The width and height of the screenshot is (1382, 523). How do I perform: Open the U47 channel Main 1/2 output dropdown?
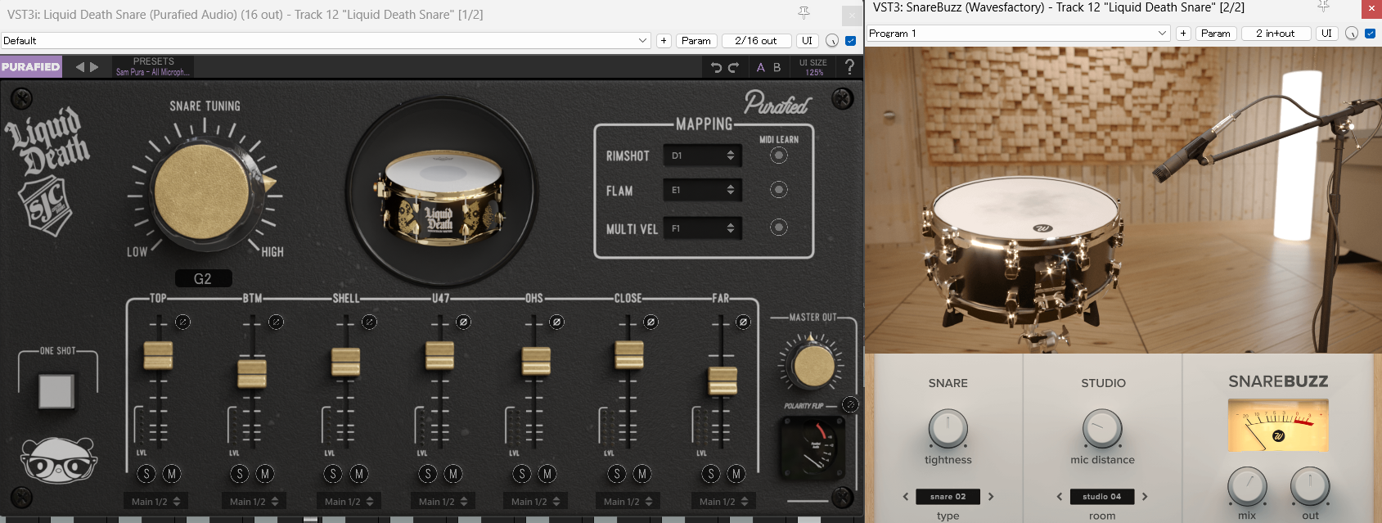443,502
